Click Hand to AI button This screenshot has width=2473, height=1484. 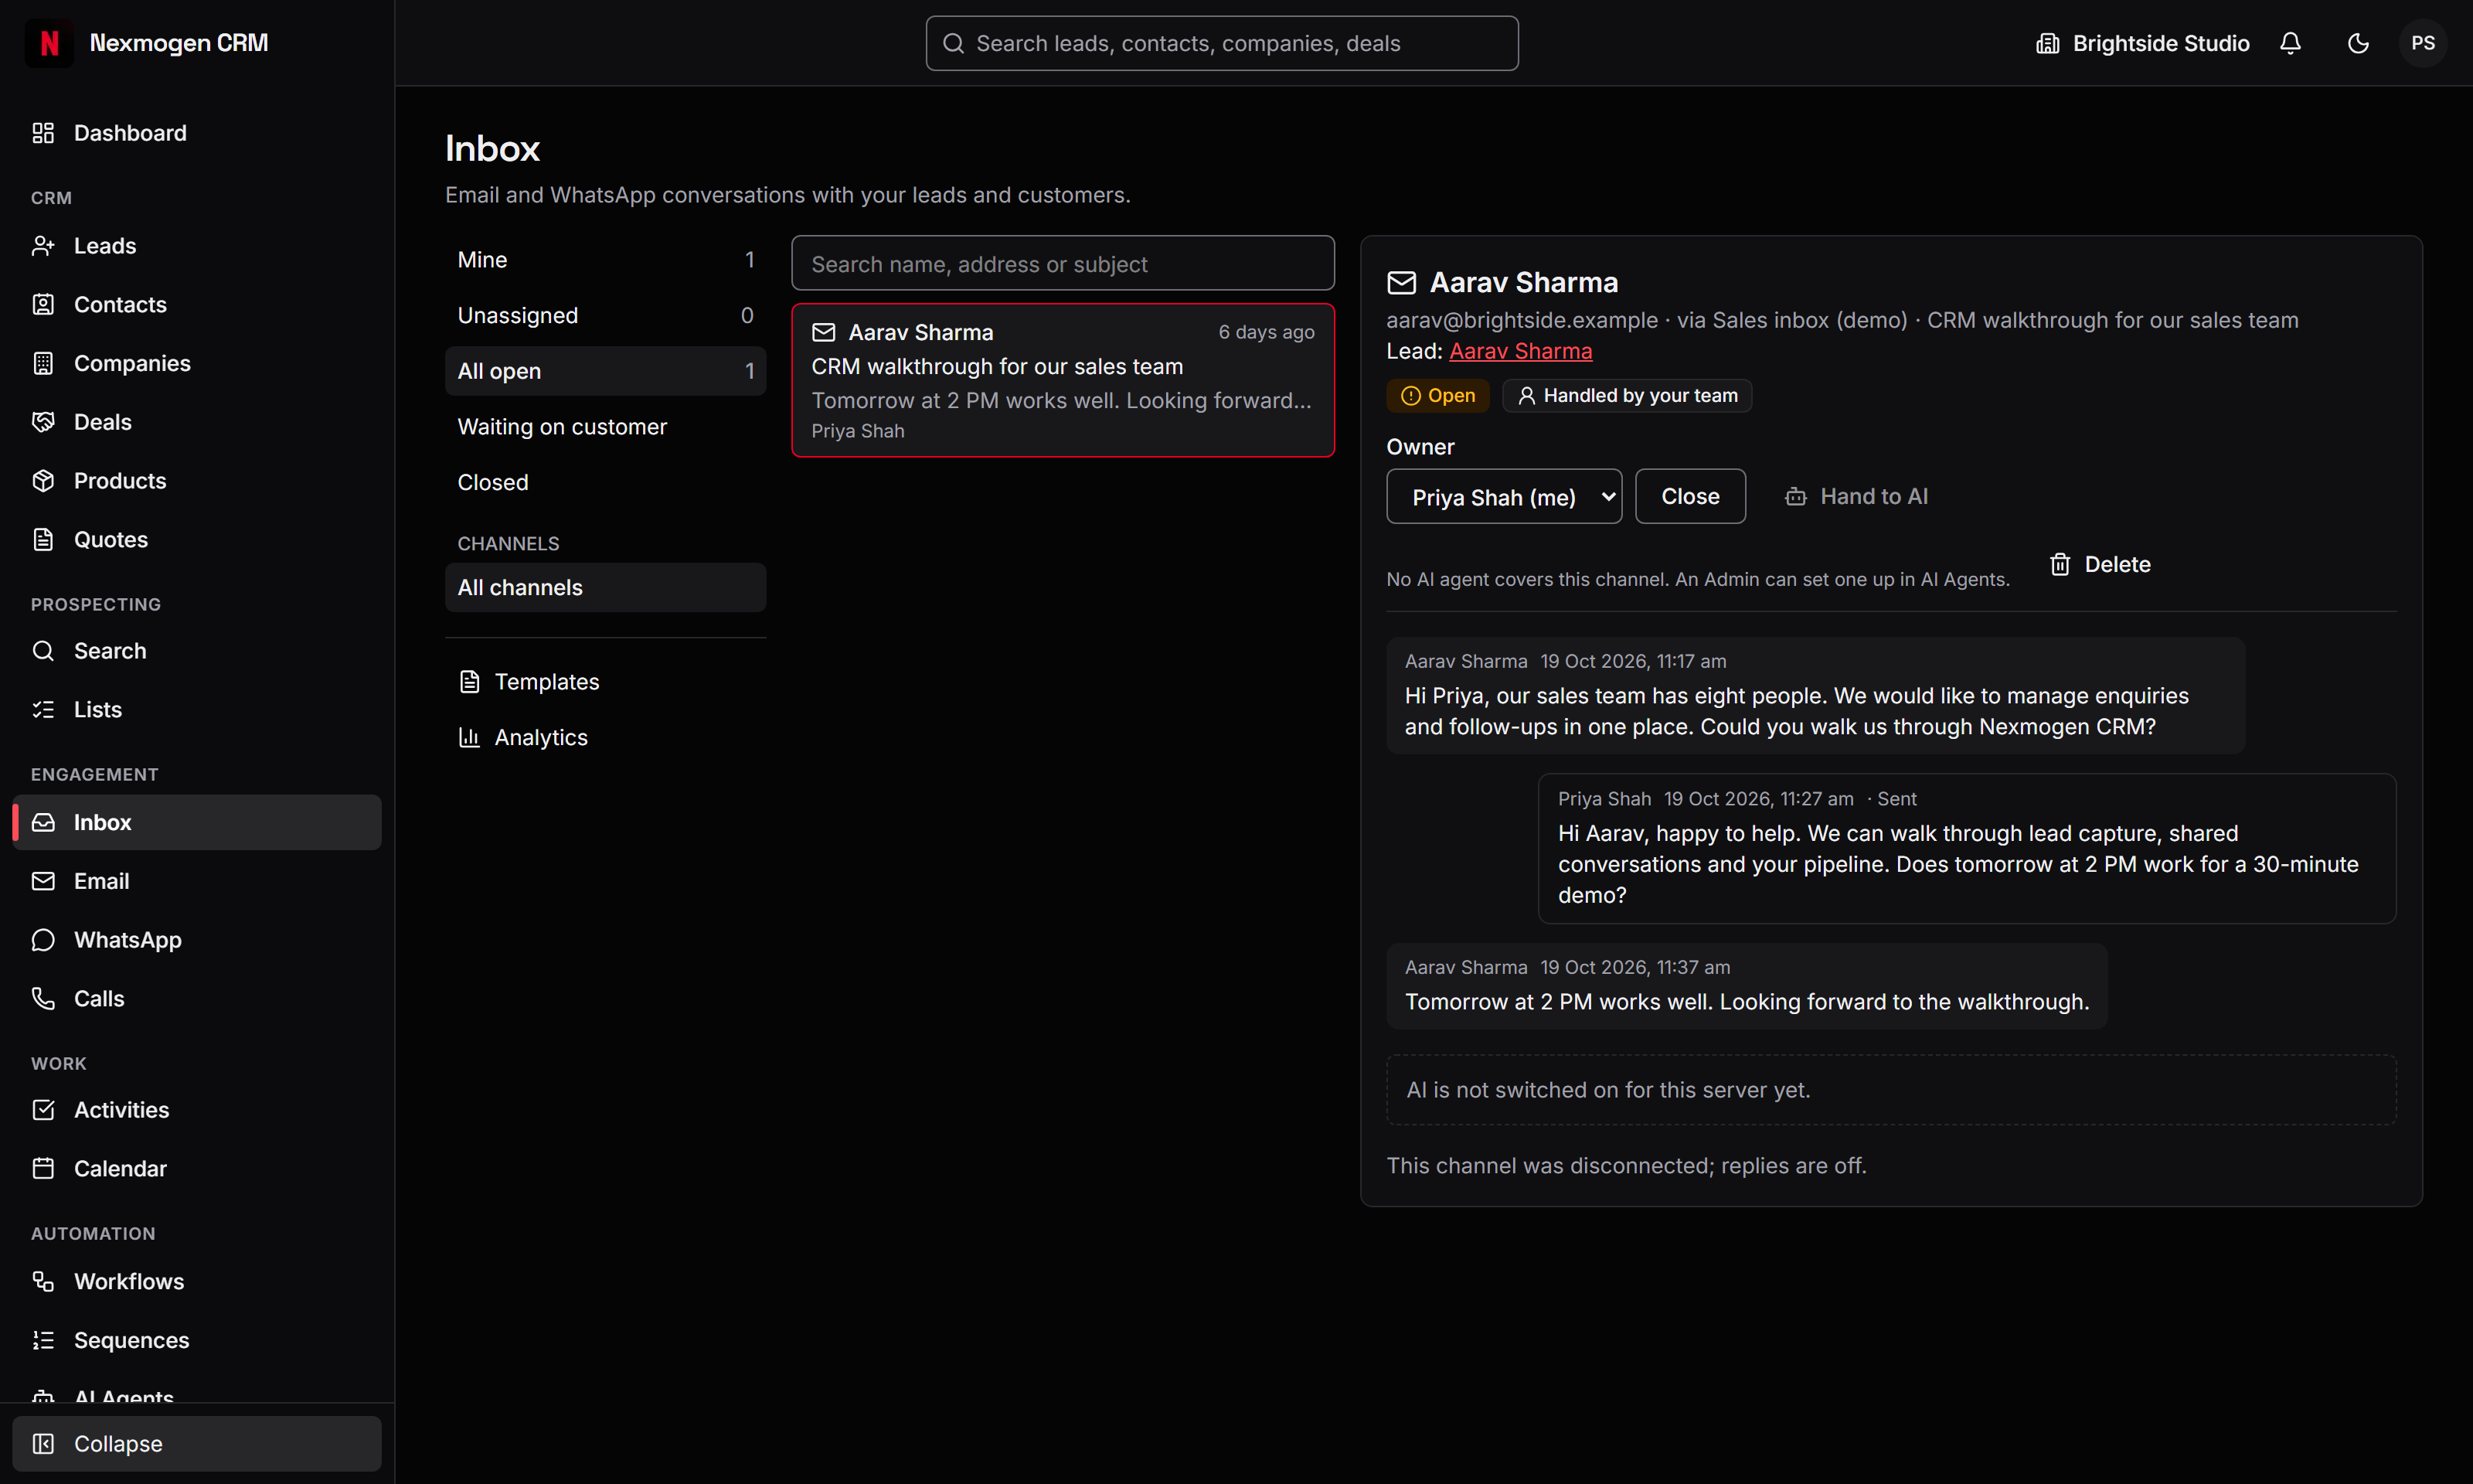point(1856,497)
